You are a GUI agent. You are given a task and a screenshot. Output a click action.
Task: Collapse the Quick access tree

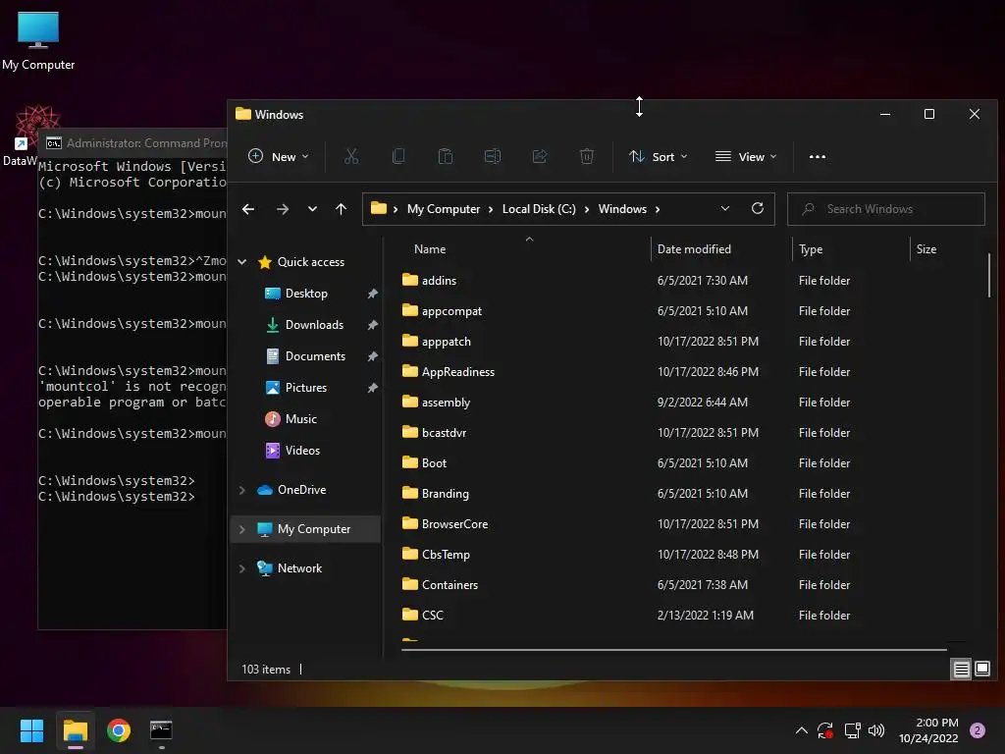pos(242,261)
